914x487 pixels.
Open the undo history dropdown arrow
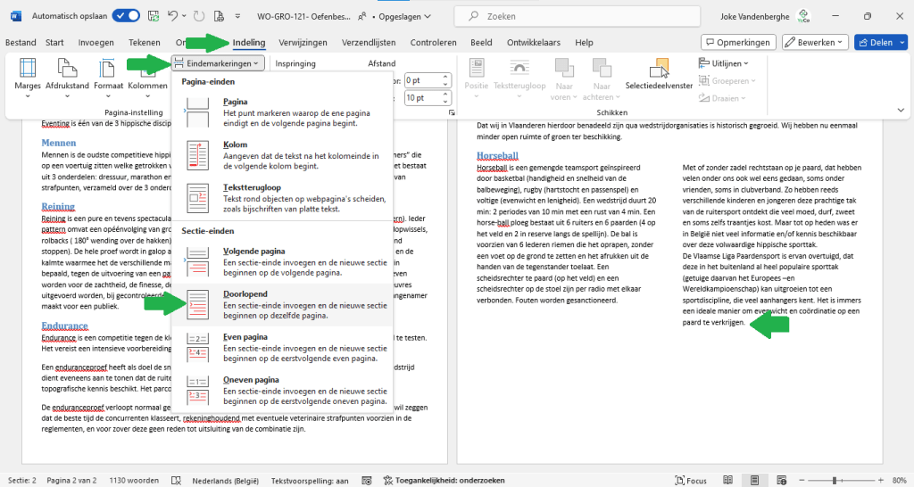tap(184, 16)
